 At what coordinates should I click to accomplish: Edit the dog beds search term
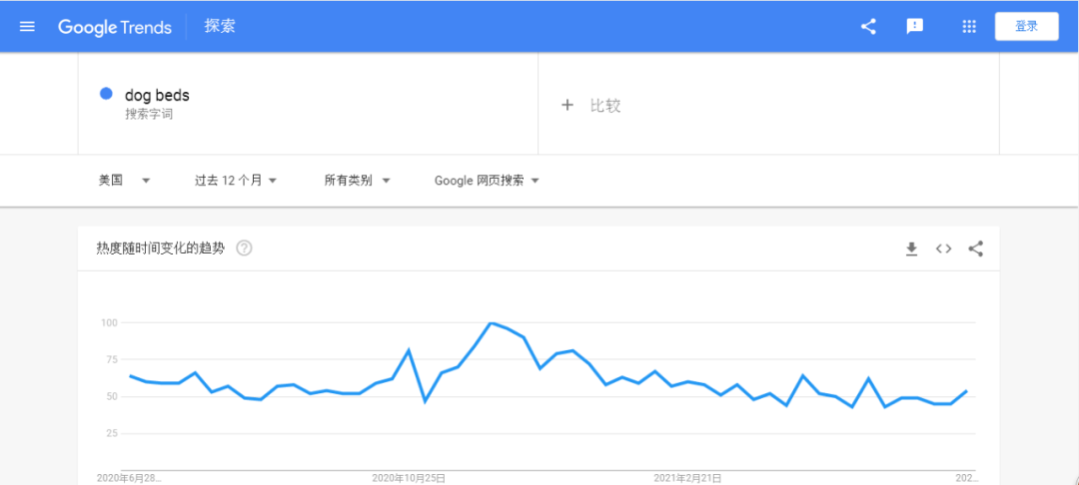(x=157, y=96)
